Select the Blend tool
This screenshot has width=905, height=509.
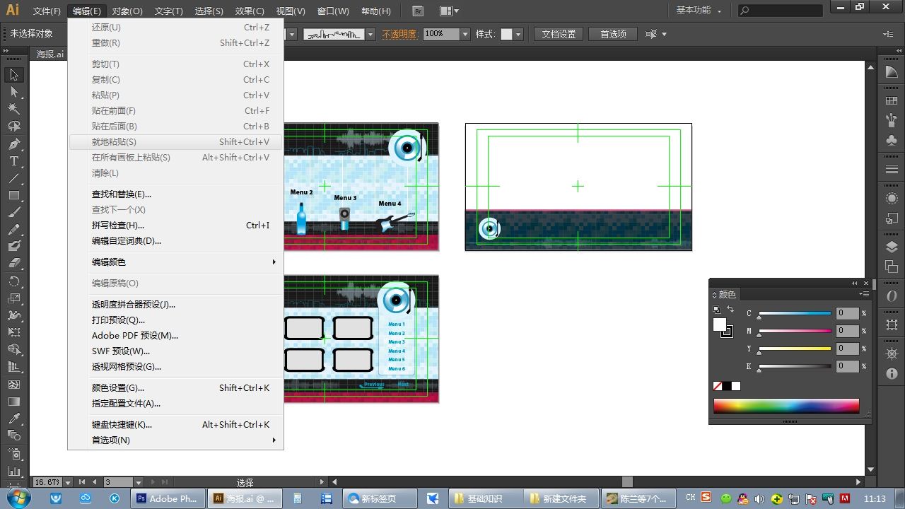(14, 435)
